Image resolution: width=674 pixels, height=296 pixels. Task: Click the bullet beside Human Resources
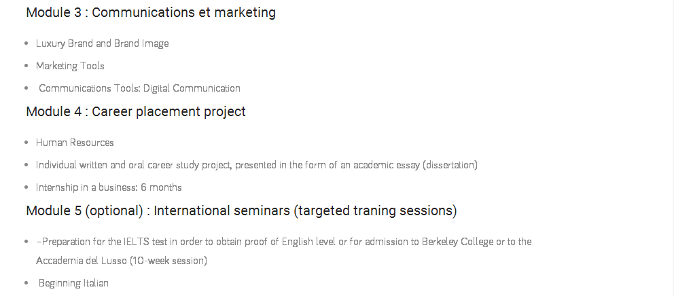tap(26, 143)
